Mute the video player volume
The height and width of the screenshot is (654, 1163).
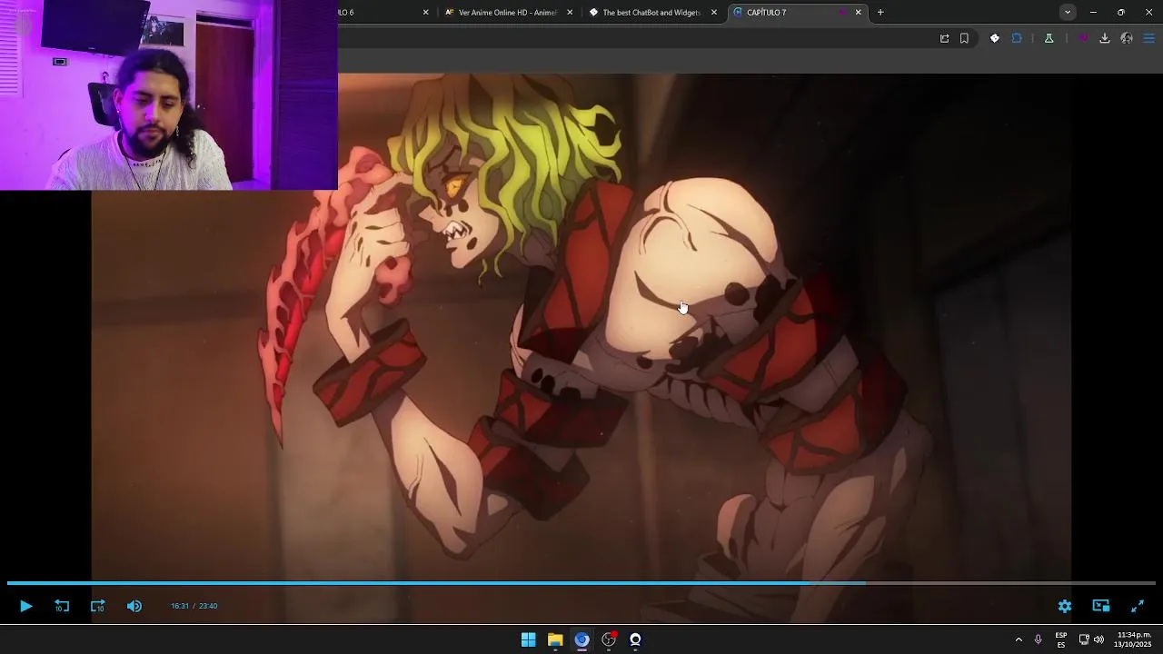click(134, 606)
